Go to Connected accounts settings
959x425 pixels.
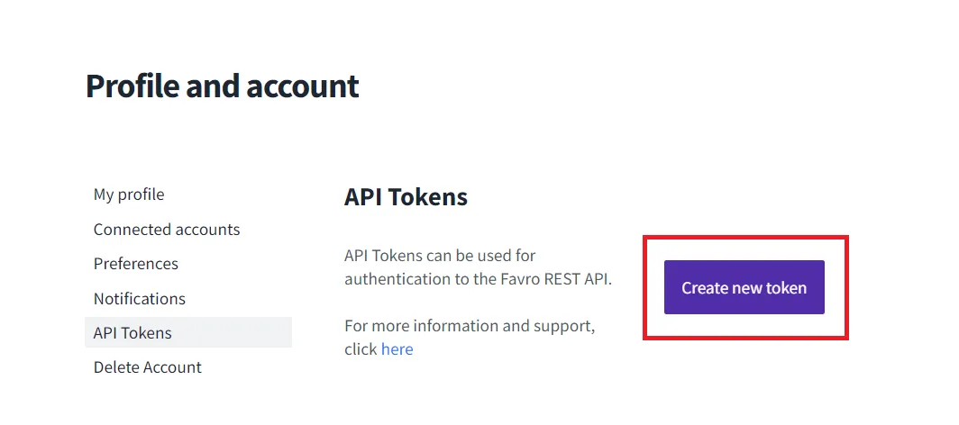[167, 230]
